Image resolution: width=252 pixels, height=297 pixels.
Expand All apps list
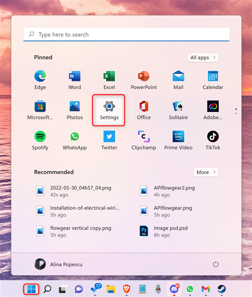click(x=203, y=57)
